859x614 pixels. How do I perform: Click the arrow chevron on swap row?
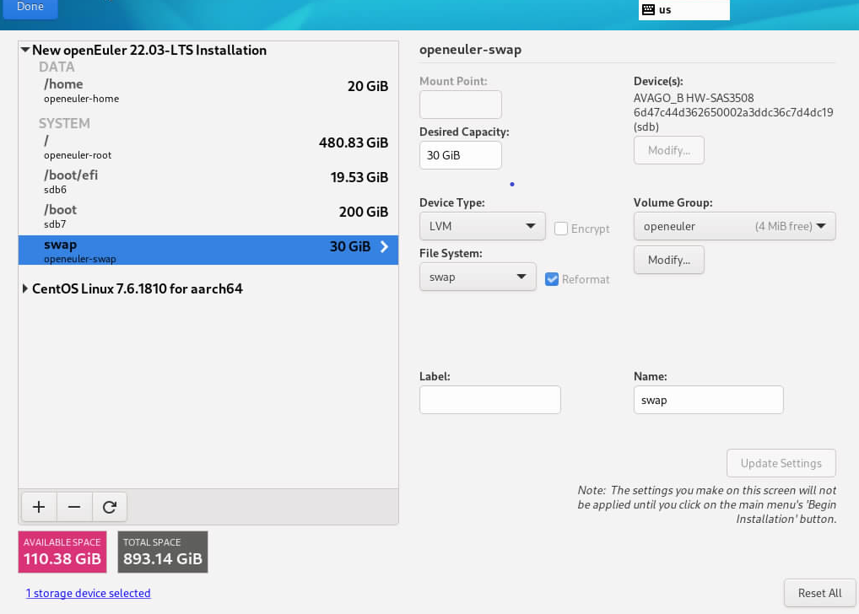[384, 246]
